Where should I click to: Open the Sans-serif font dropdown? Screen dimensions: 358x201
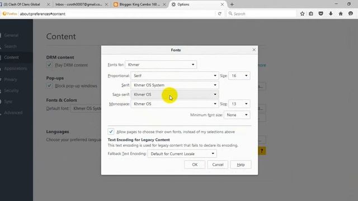point(175,94)
